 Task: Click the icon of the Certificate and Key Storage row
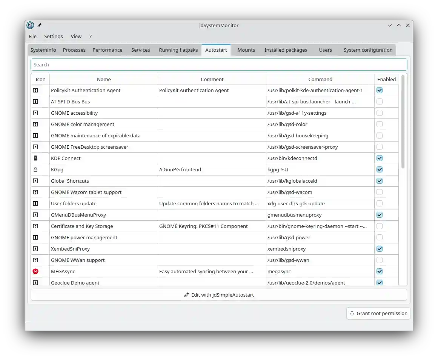point(35,226)
